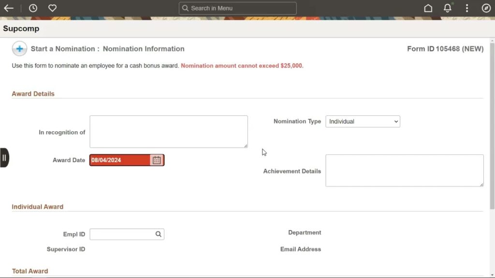
Task: Select Individual in Nomination Type
Action: (358, 121)
